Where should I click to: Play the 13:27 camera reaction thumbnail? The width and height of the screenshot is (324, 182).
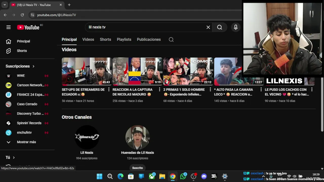[x=228, y=72]
